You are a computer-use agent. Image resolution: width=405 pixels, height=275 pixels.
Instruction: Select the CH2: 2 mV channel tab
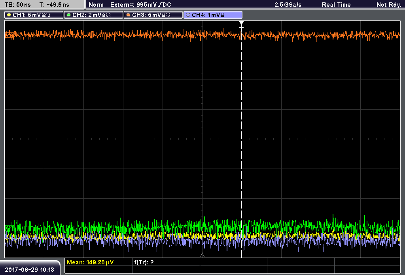tap(93, 15)
